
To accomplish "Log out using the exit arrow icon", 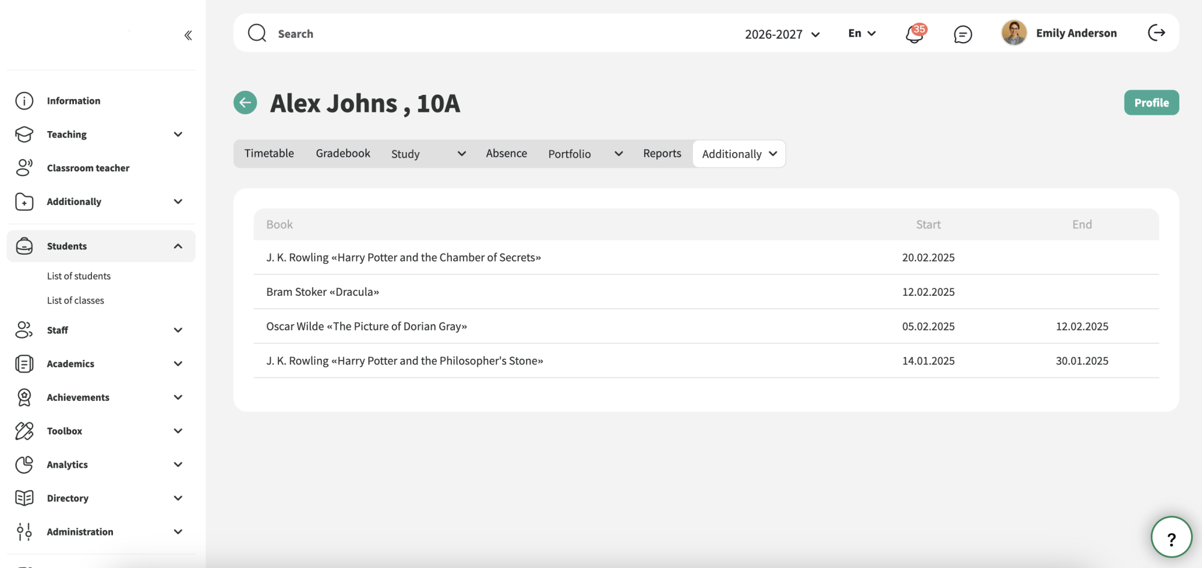I will click(1156, 33).
